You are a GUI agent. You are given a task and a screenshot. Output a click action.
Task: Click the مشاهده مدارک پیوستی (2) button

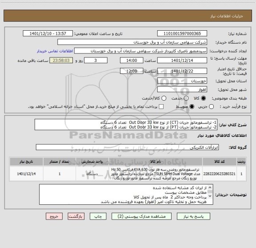tap(141, 216)
